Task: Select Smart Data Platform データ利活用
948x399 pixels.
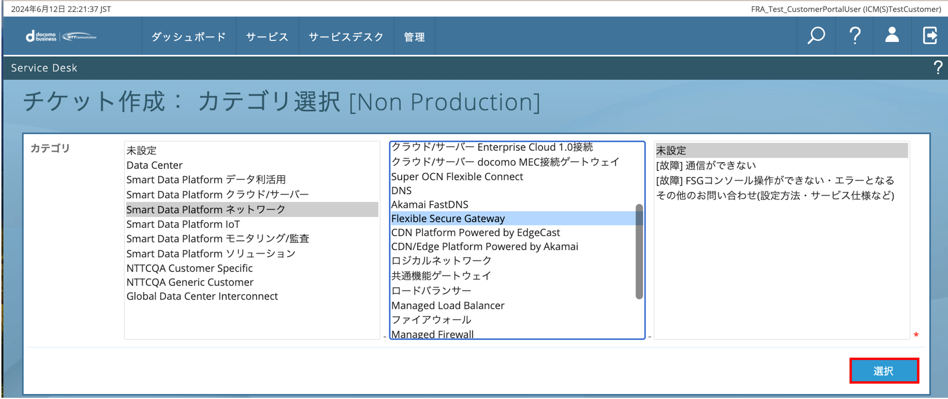Action: (252, 180)
